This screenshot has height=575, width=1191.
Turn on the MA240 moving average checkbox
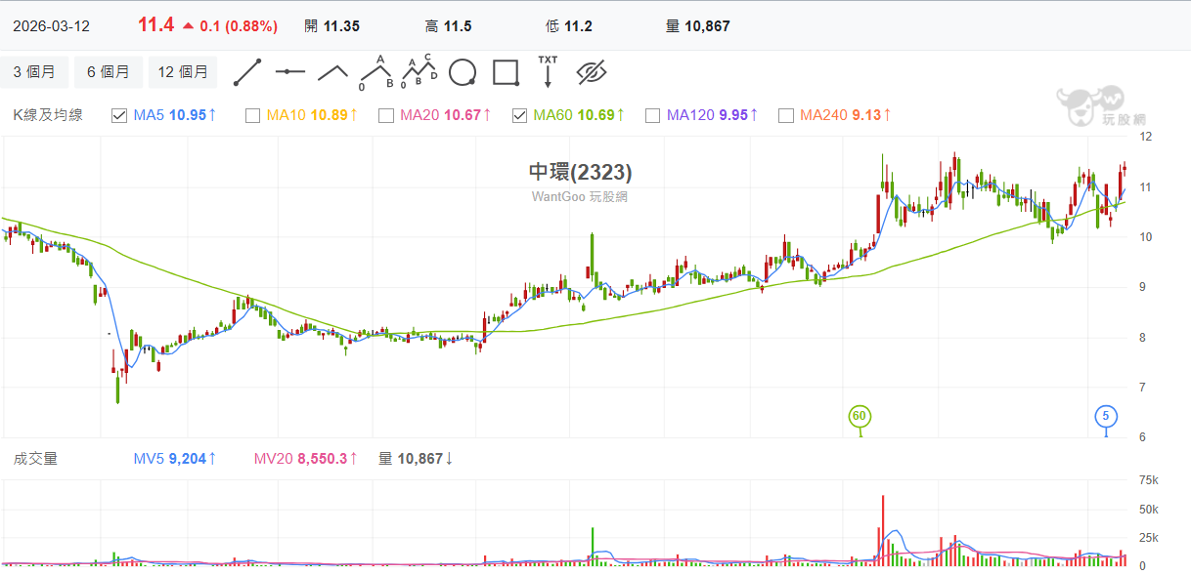(x=786, y=116)
